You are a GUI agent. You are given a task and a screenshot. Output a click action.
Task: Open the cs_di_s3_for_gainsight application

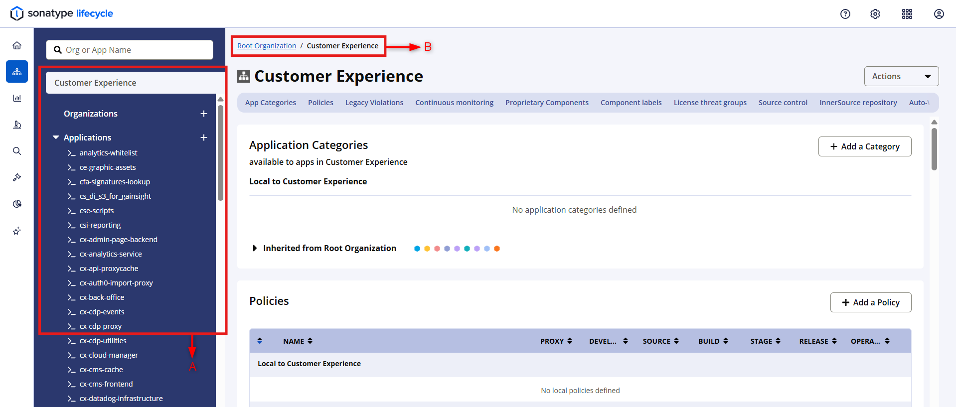pyautogui.click(x=115, y=196)
